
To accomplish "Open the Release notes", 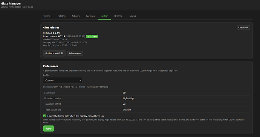I will pyautogui.click(x=75, y=53).
